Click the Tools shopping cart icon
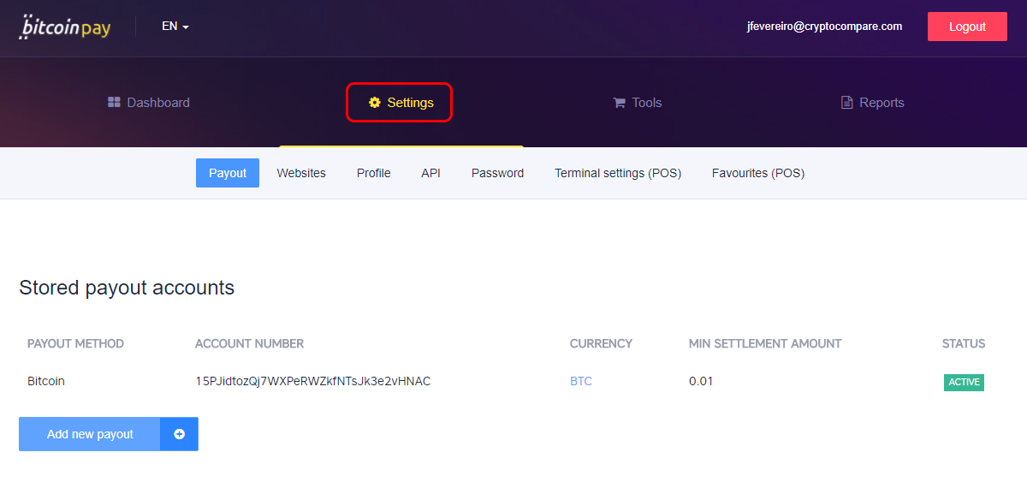The height and width of the screenshot is (482, 1027). point(619,103)
